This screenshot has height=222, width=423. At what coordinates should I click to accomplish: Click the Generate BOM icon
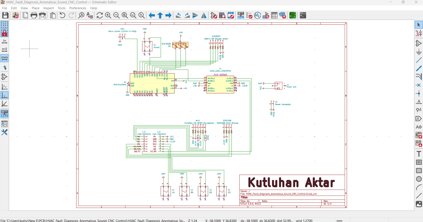(x=283, y=15)
